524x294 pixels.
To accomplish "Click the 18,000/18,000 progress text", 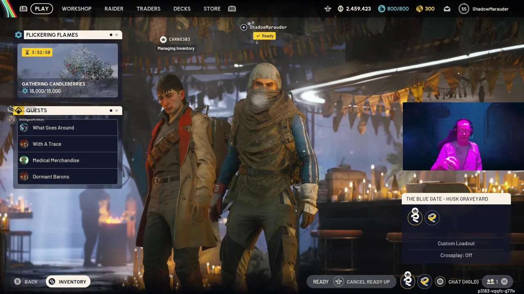I will [x=45, y=91].
